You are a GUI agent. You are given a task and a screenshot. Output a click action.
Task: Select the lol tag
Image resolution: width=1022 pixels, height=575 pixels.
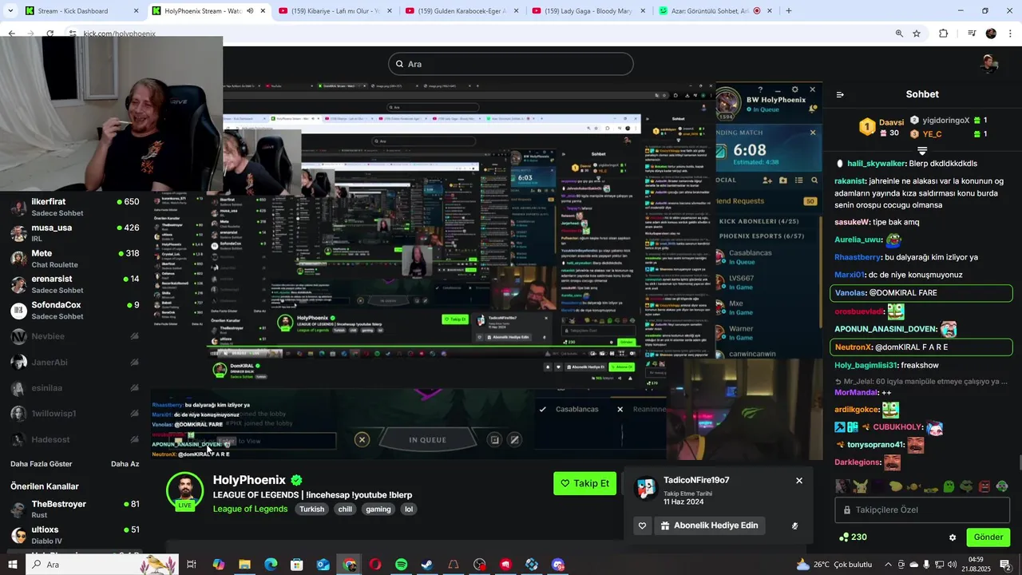click(x=409, y=509)
